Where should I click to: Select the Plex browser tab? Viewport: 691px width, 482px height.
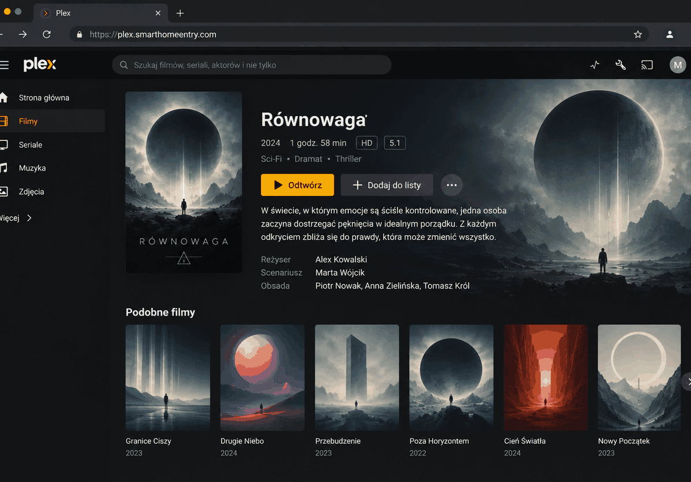101,13
